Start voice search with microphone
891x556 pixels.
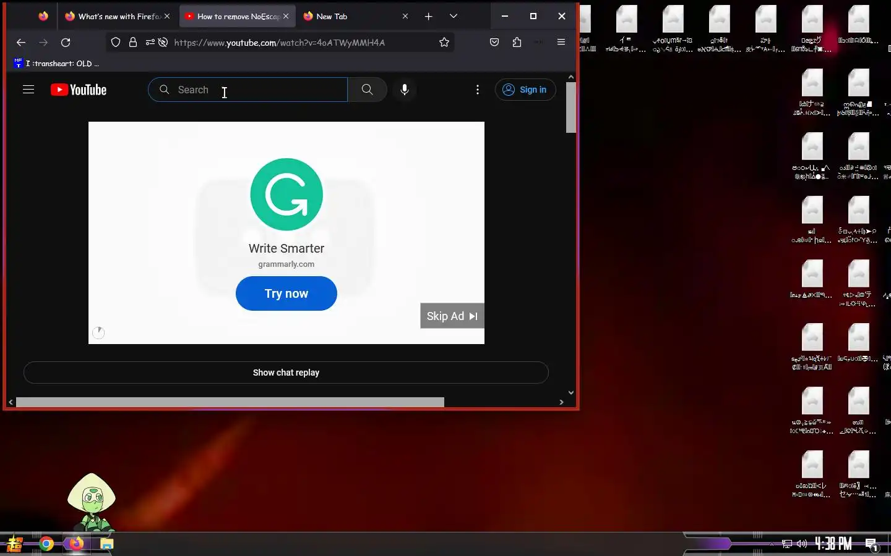tap(405, 90)
